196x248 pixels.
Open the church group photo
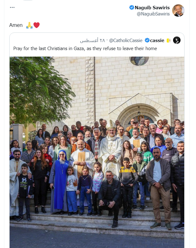(97, 152)
